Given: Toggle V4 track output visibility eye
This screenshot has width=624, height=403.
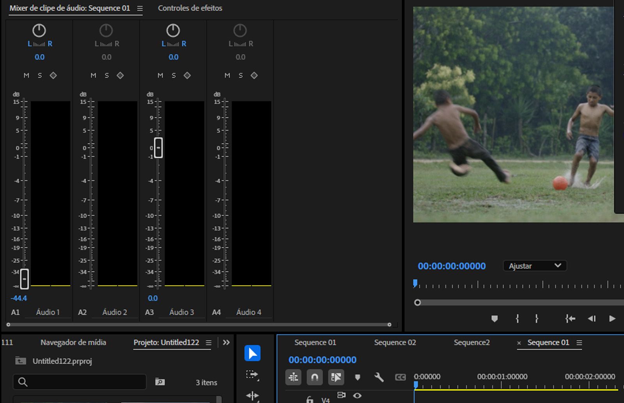Looking at the screenshot, I should 358,396.
